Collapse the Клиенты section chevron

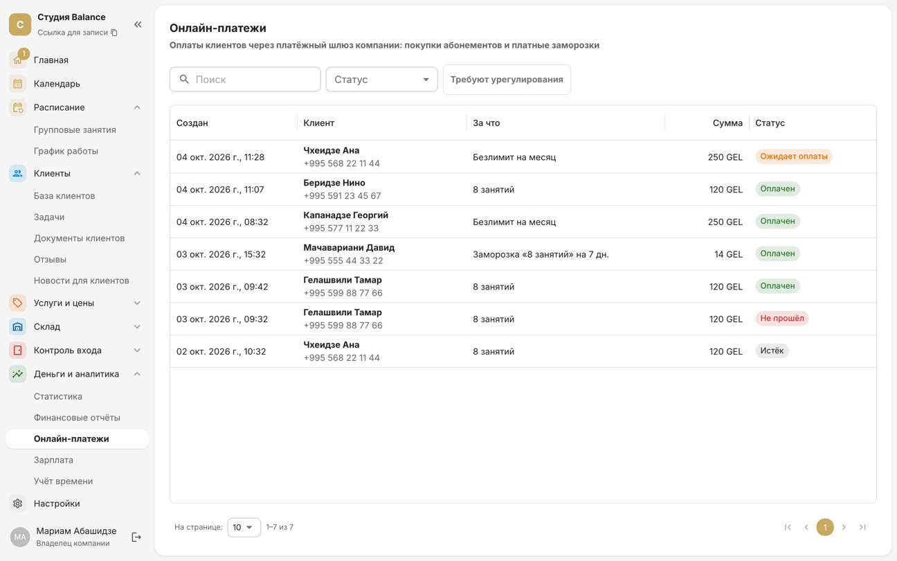tap(137, 173)
